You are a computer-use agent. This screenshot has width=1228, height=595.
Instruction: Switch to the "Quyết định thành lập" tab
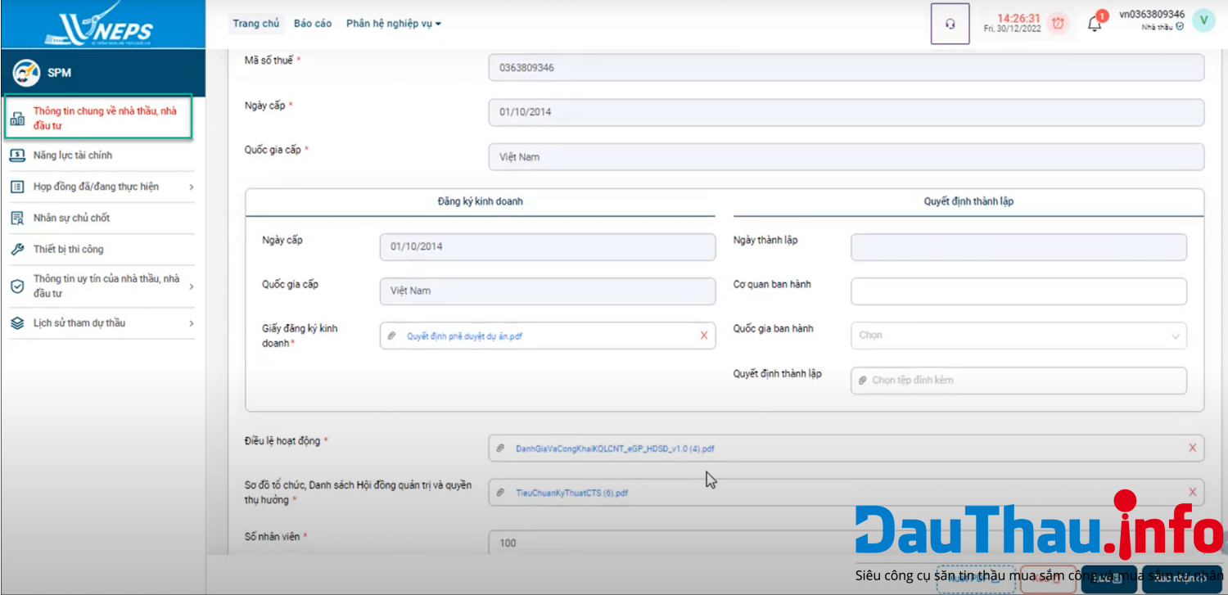click(968, 201)
